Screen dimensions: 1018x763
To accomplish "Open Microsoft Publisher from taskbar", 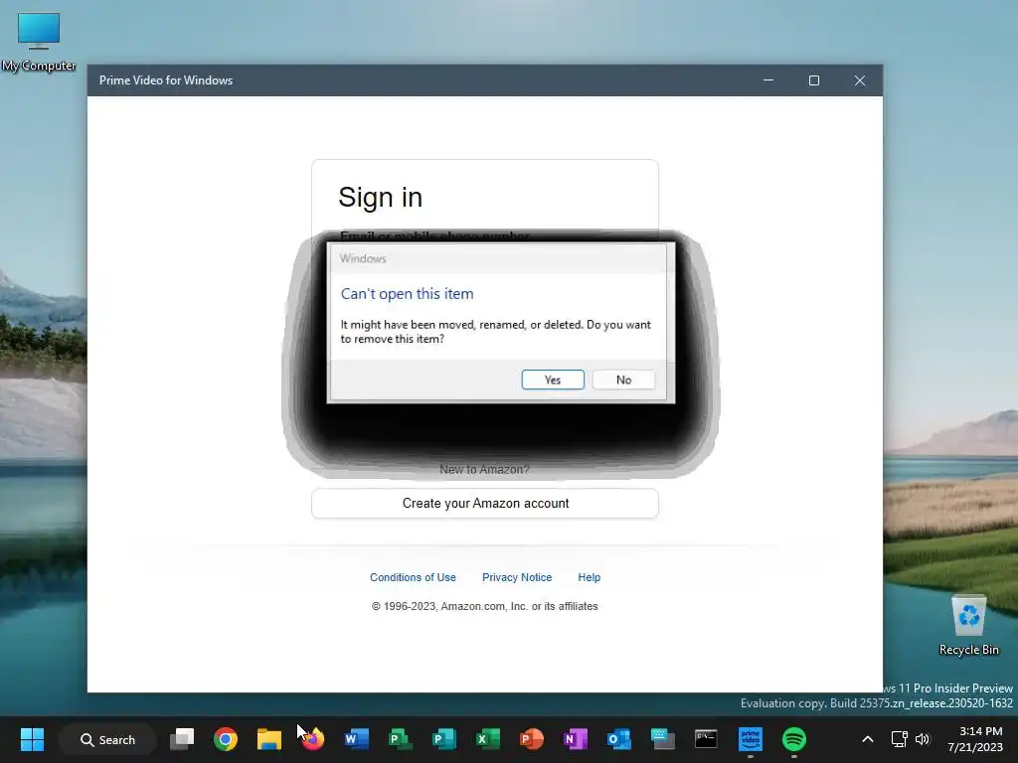I will (x=444, y=739).
